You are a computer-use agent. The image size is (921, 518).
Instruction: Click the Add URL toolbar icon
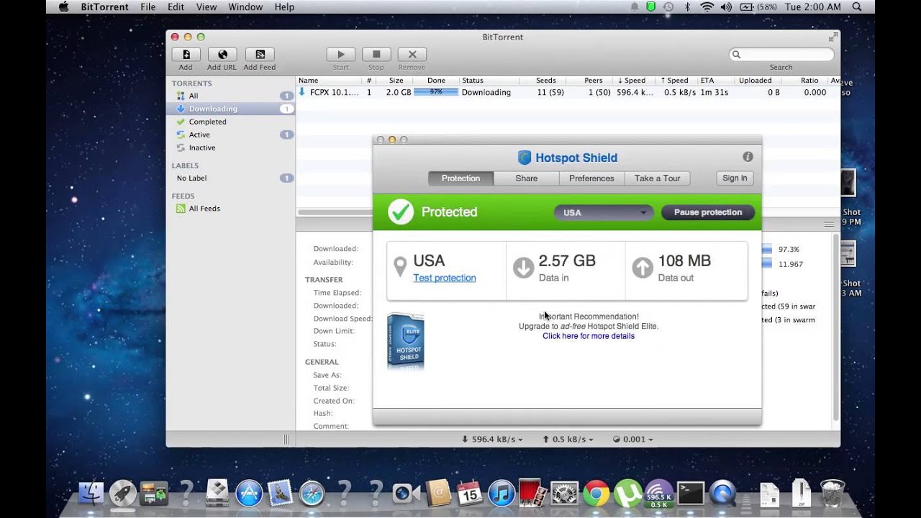222,55
